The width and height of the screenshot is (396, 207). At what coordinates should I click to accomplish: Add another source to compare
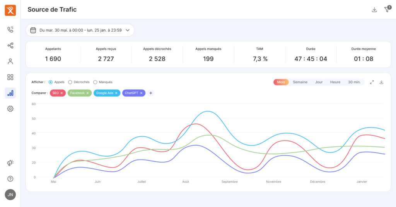click(x=151, y=93)
